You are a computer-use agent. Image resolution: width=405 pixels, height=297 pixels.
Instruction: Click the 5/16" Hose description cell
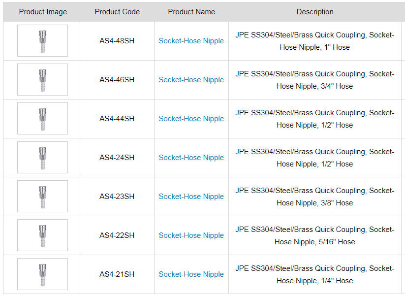click(315, 235)
